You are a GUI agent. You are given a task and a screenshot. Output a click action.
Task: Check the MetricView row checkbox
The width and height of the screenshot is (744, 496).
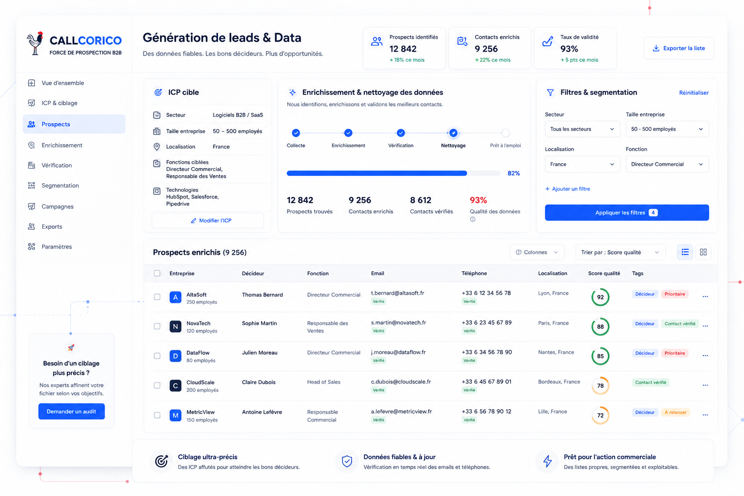click(x=157, y=415)
